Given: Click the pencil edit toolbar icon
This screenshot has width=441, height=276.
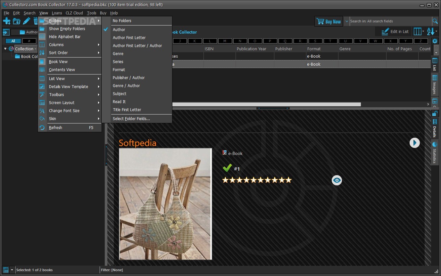Looking at the screenshot, I should (x=26, y=21).
